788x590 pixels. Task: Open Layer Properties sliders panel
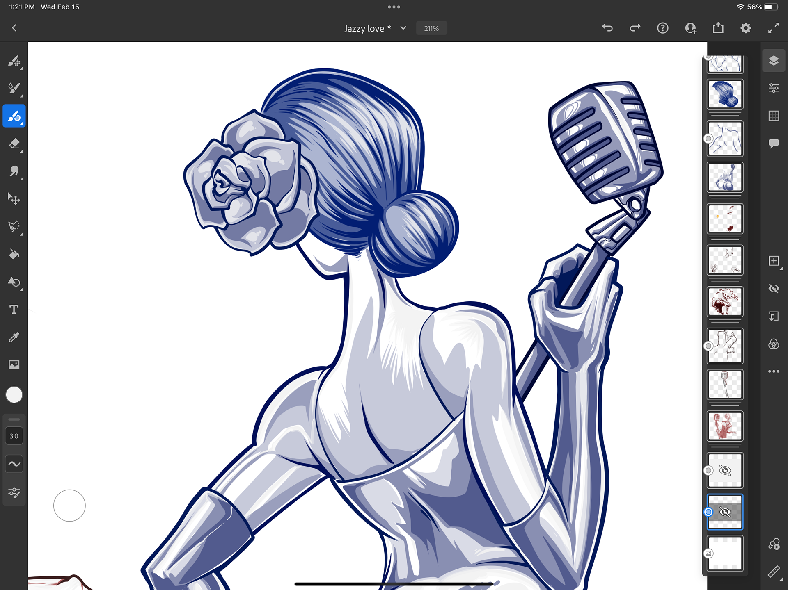[x=774, y=88]
